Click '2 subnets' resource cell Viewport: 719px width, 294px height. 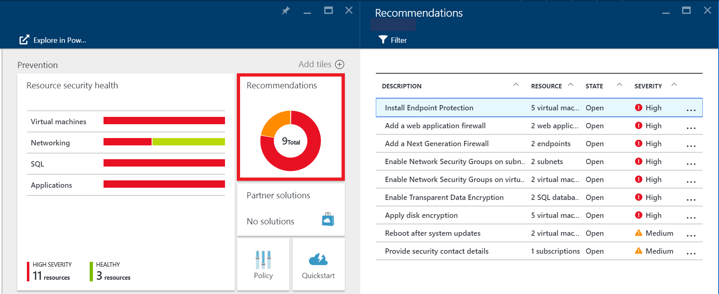click(547, 162)
